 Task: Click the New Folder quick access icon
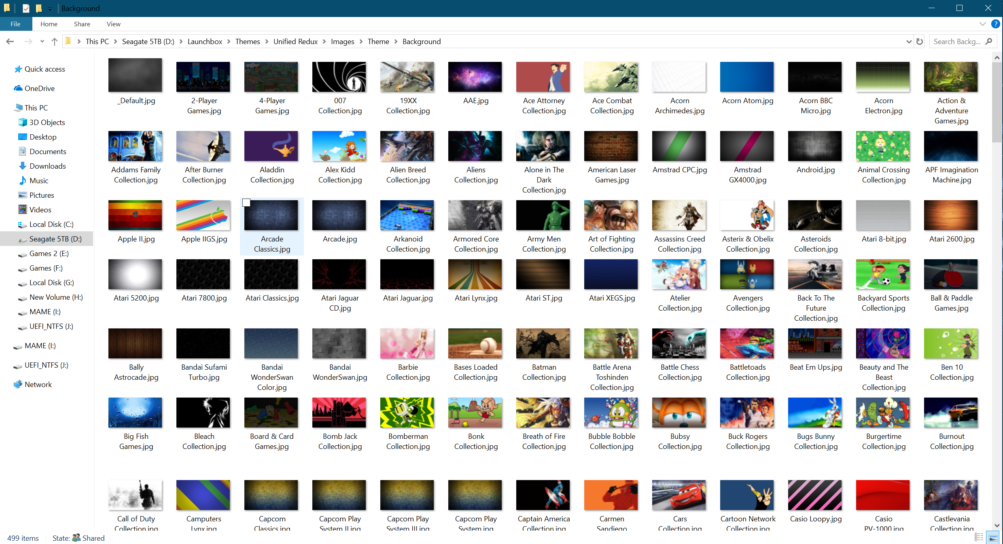(39, 8)
